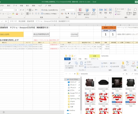This screenshot has height=114, width=138.
Task: Open font group dialog launcher
Action: coord(24,17)
